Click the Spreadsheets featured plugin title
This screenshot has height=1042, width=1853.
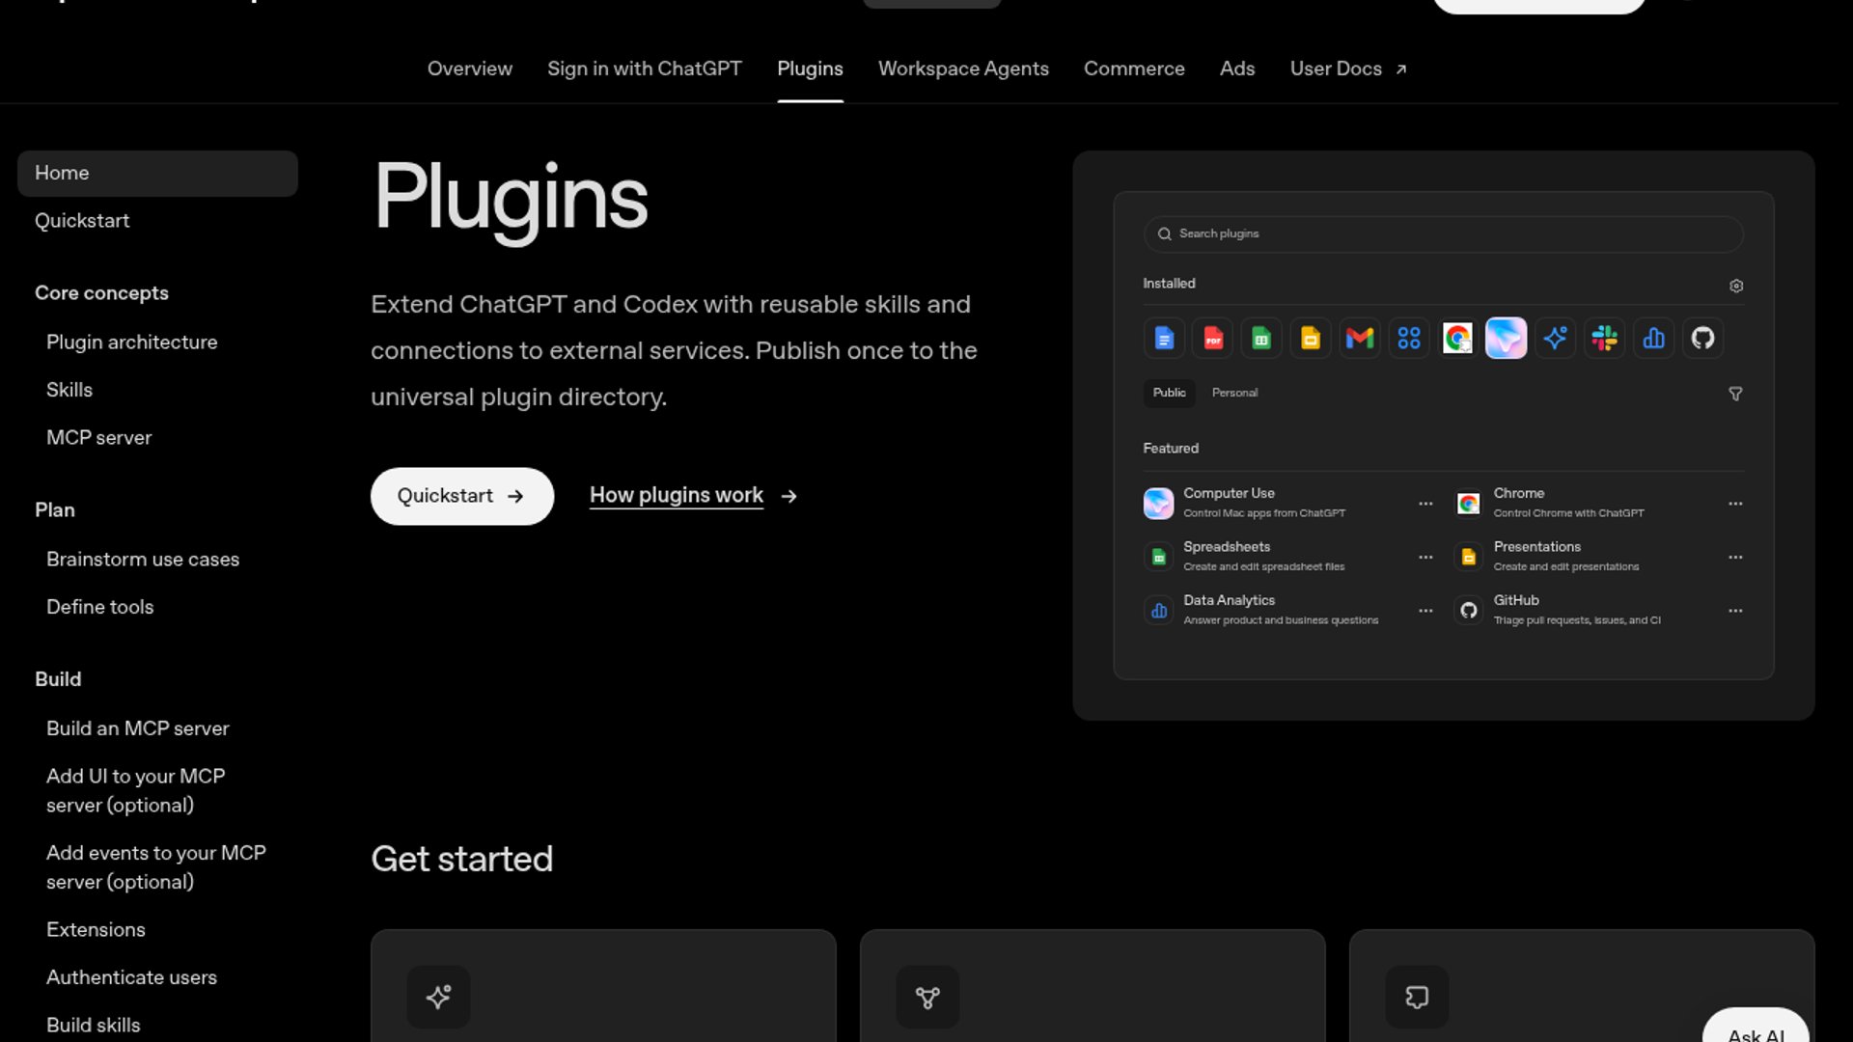point(1227,547)
